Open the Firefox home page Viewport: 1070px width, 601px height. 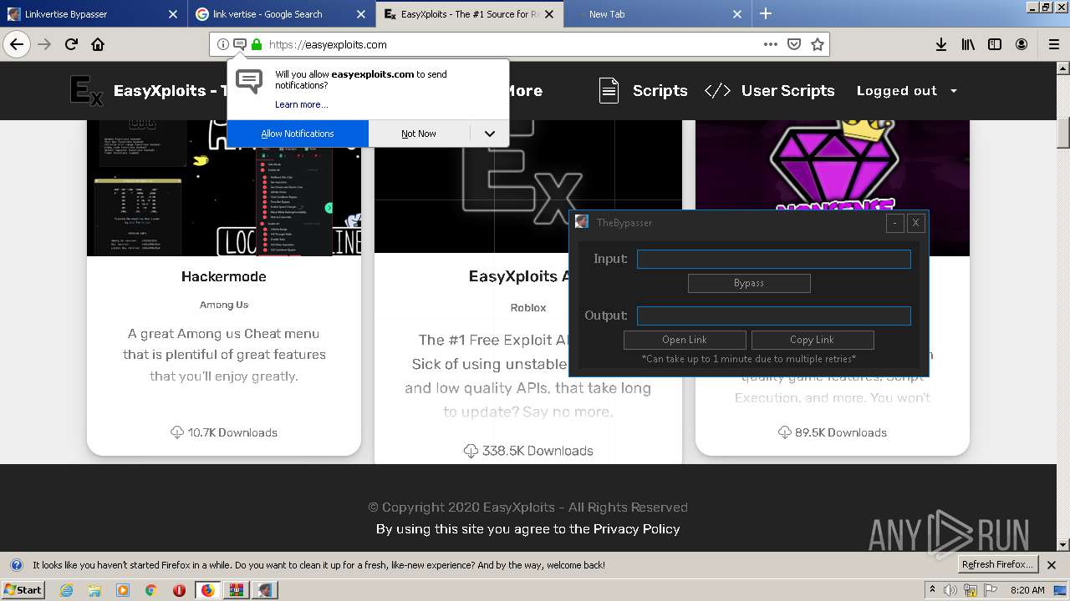[98, 44]
